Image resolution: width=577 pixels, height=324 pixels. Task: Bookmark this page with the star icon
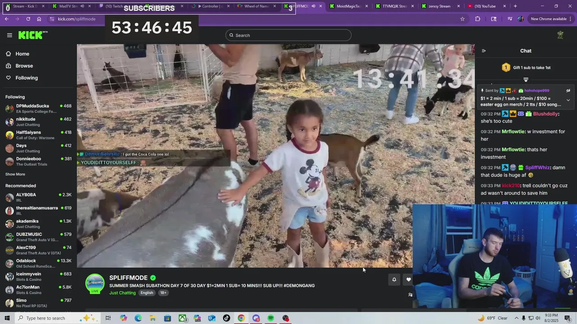click(462, 19)
